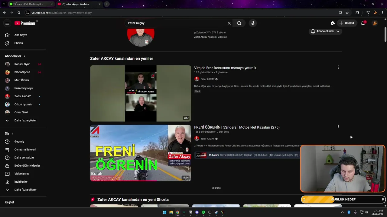Play the Virajda Fren video thumbnail

pos(141,93)
